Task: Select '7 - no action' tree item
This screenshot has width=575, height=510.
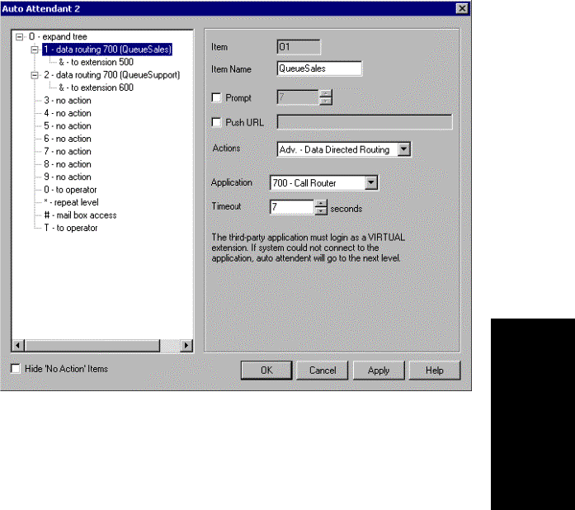Action: pyautogui.click(x=68, y=152)
